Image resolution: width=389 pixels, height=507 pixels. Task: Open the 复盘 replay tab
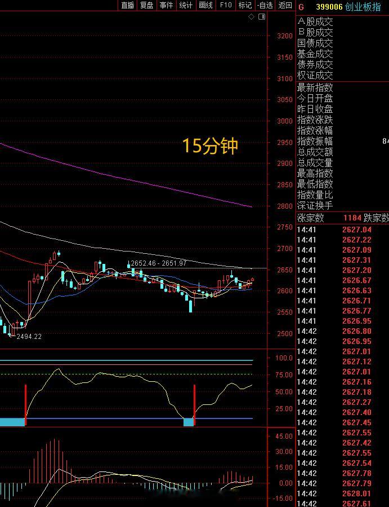[x=147, y=6]
